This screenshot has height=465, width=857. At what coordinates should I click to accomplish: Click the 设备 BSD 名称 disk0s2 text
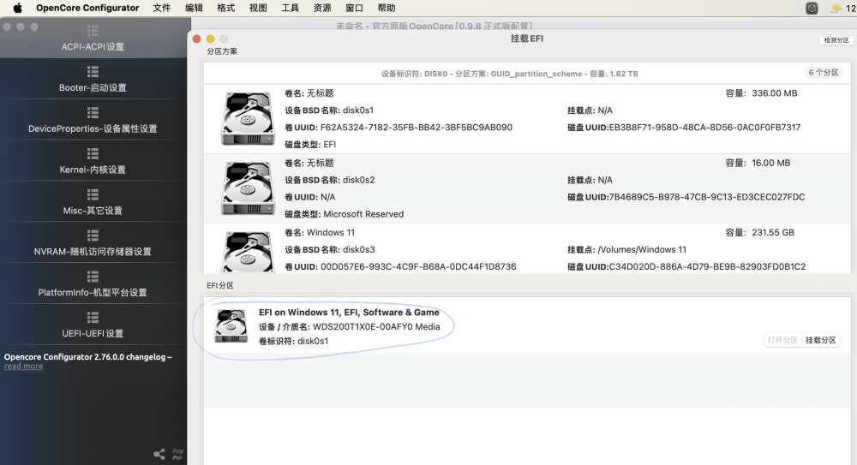[x=330, y=180]
